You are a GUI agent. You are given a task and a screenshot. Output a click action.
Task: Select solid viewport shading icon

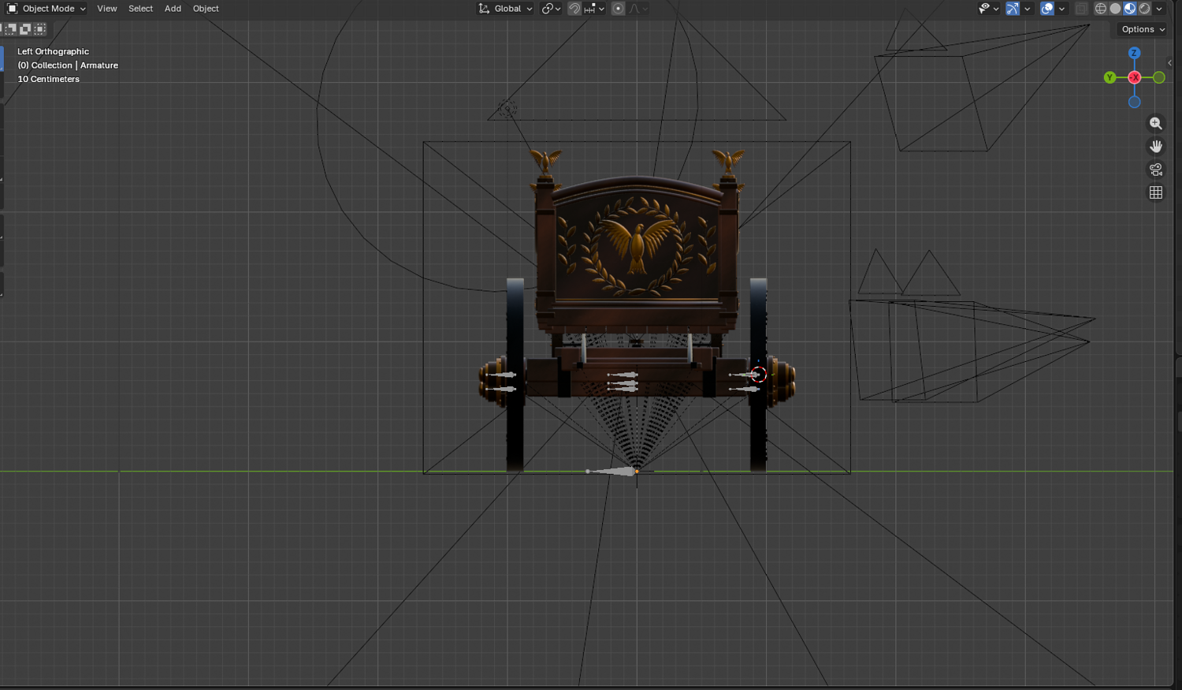pos(1115,9)
